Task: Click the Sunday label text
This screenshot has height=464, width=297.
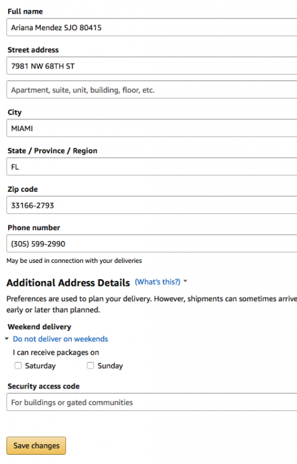Action: [x=110, y=366]
